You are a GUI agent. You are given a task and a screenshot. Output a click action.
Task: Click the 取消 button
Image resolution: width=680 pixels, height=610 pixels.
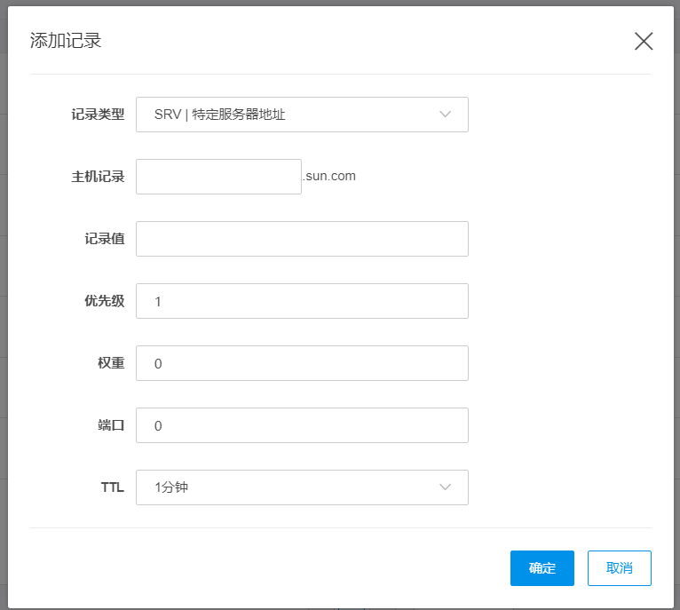click(x=620, y=568)
